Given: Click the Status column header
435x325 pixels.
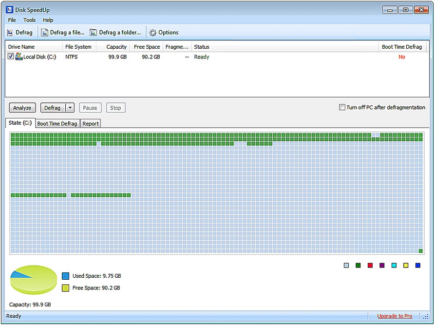Looking at the screenshot, I should [x=285, y=47].
